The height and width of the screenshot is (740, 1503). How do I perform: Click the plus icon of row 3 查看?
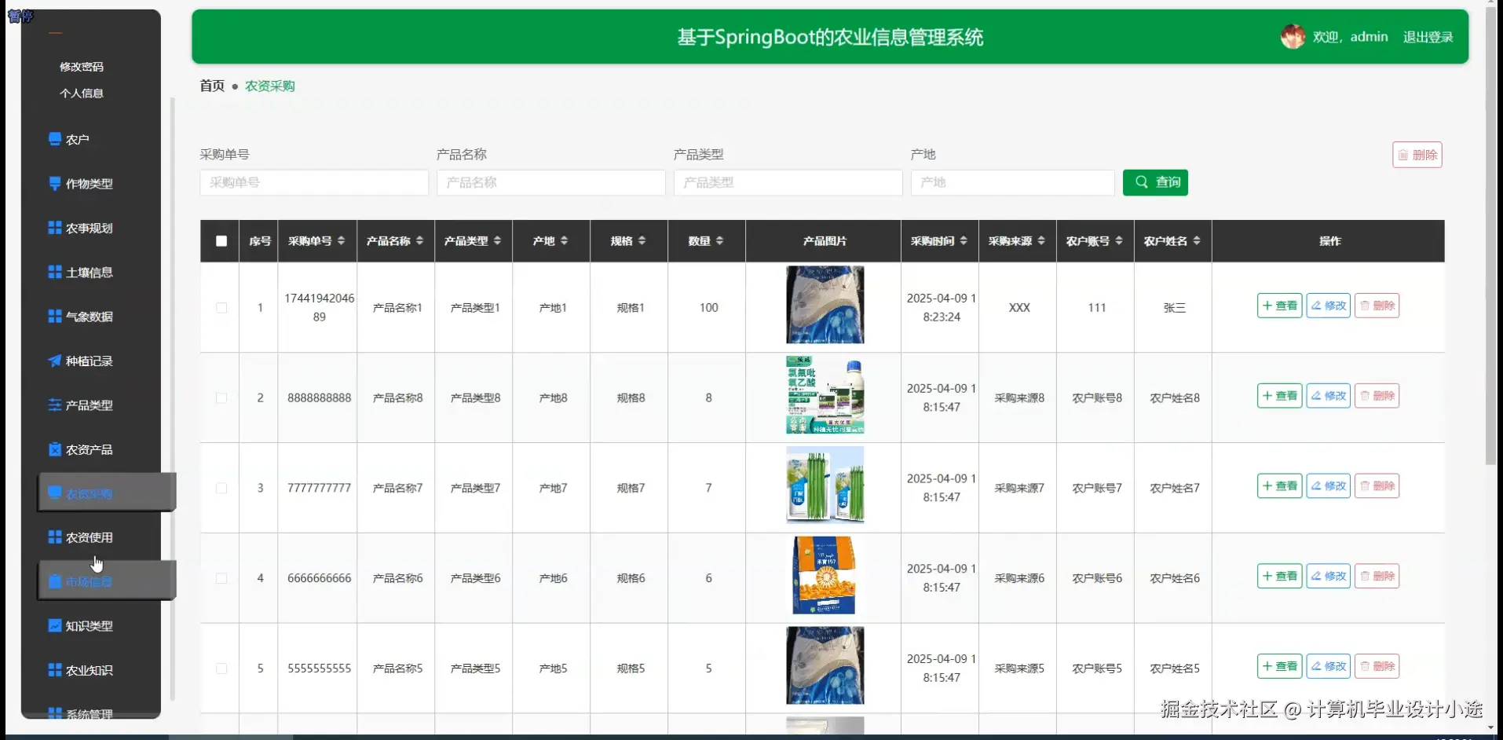coord(1267,486)
